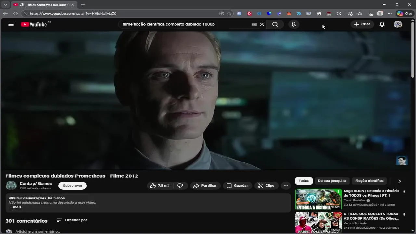This screenshot has height=234, width=416.
Task: Show more filter chips with right arrow
Action: (400, 181)
